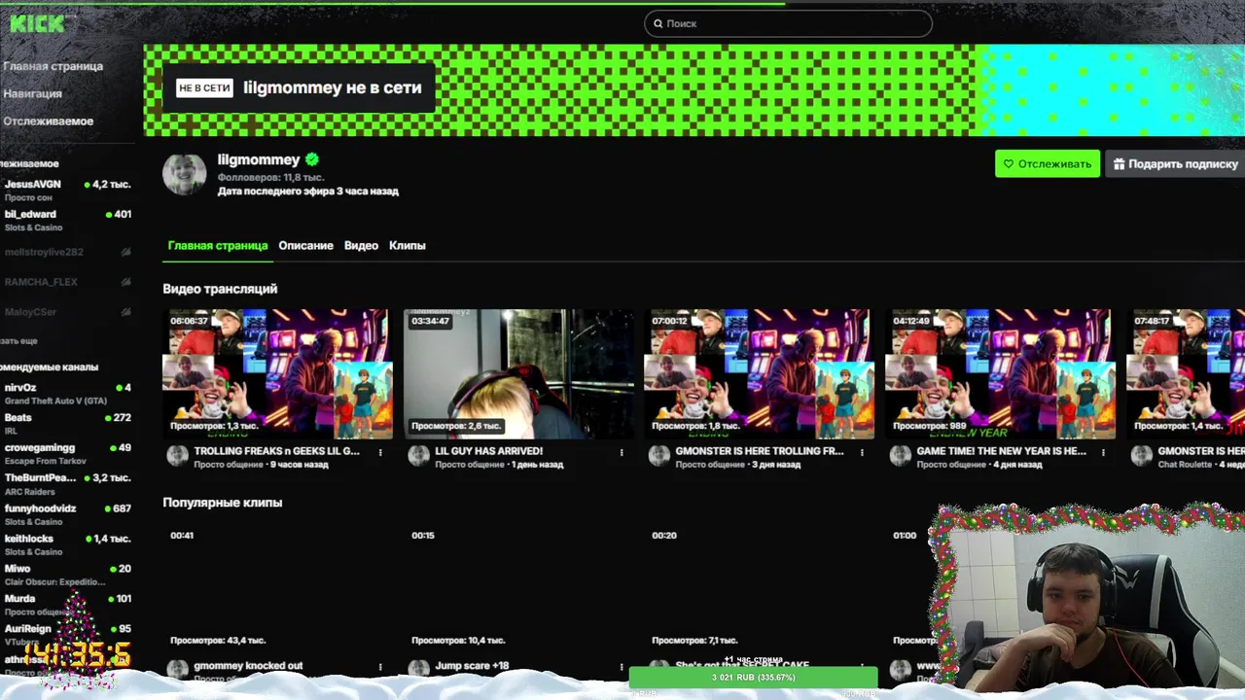
Task: Open JesusAVGN channel in sidebar
Action: point(66,190)
